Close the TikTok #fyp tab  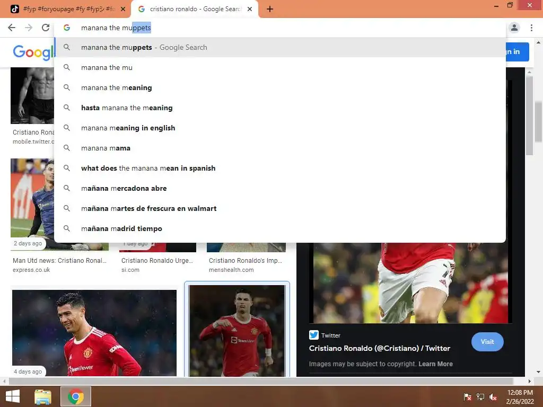coord(123,10)
